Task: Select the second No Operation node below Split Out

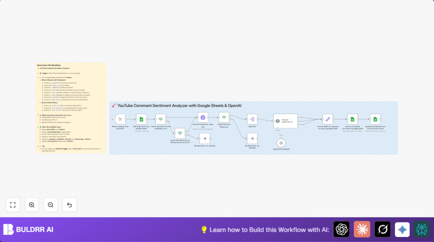Action: [x=252, y=139]
